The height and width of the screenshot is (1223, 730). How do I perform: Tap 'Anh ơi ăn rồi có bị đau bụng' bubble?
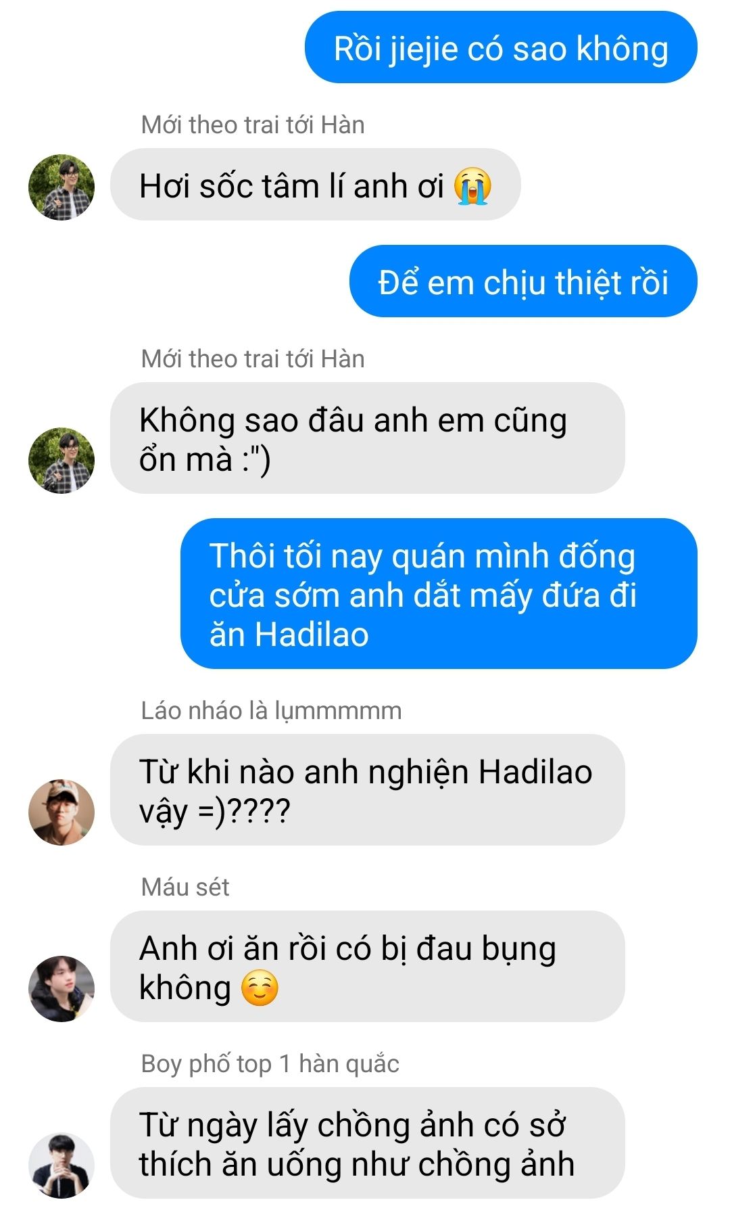click(368, 966)
